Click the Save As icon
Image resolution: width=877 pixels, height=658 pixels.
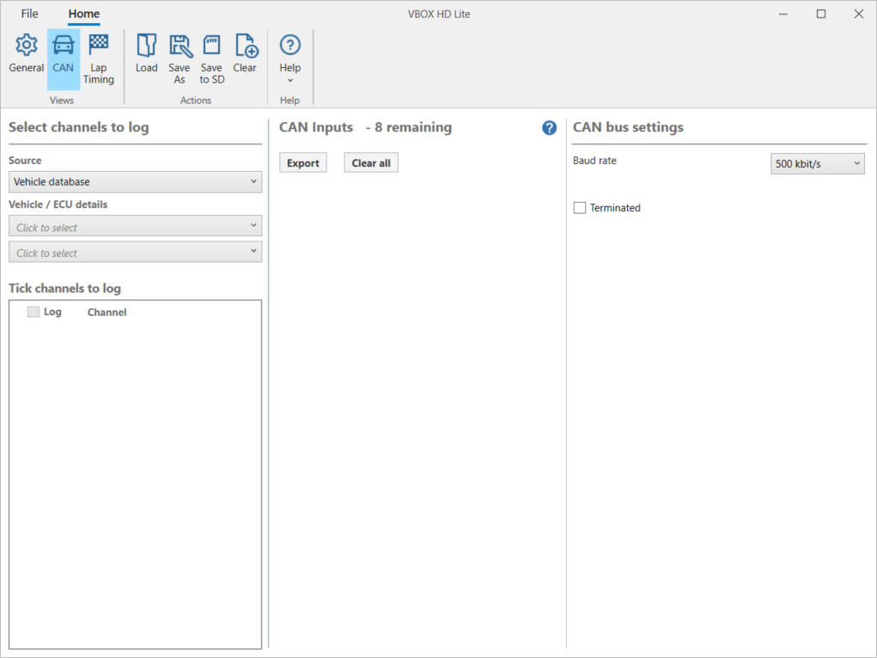(179, 60)
